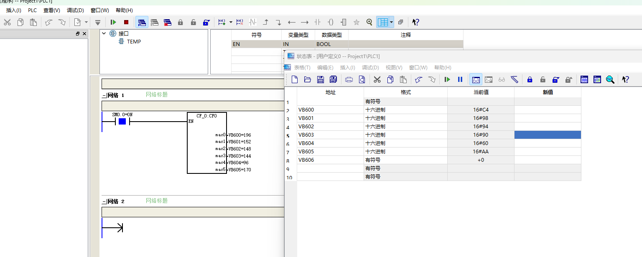Viewport: 642px width, 257px height.
Task: Click the magnifier zoom icon in main toolbar
Action: (x=369, y=22)
